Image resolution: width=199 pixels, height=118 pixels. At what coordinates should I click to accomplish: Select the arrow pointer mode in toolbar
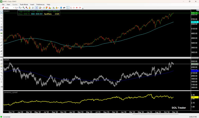[x=68, y=8]
